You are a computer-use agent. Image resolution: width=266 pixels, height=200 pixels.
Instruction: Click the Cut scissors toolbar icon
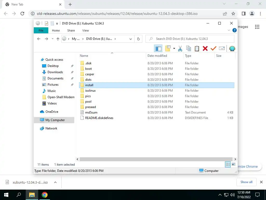180,48
